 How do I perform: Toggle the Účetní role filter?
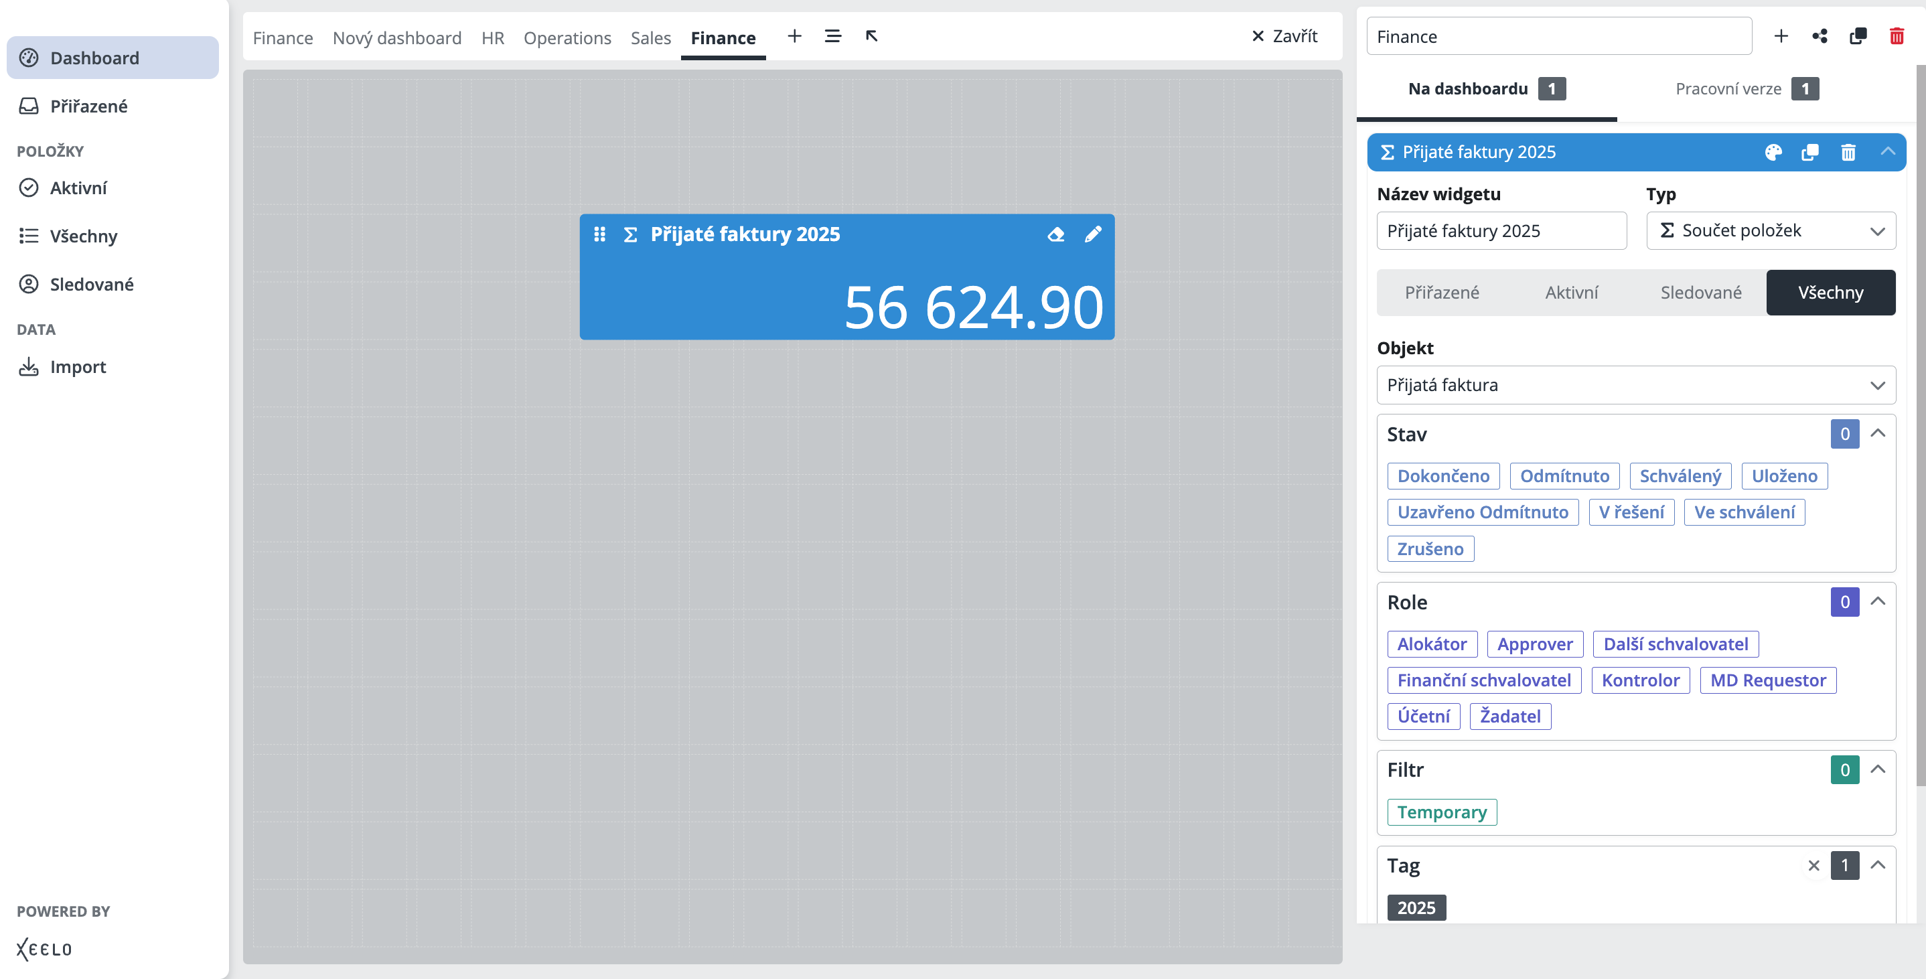point(1423,716)
